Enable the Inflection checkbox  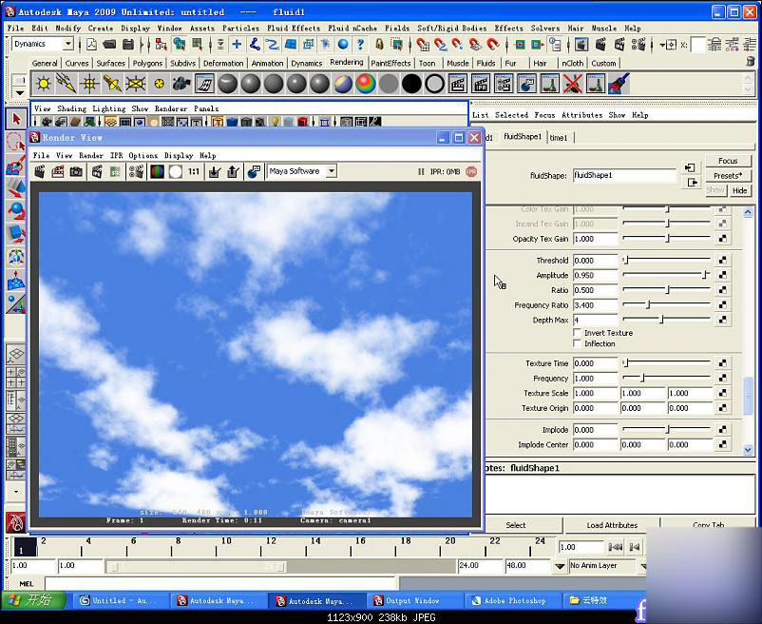(578, 343)
